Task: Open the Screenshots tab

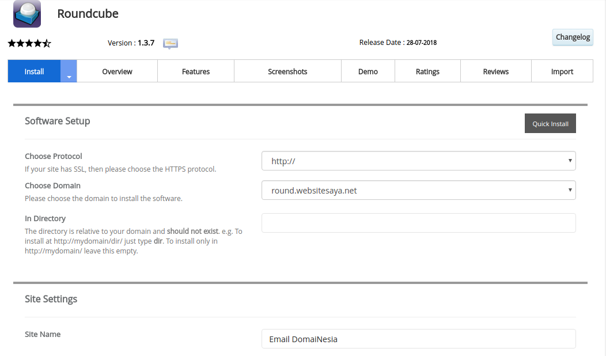Action: coord(287,71)
